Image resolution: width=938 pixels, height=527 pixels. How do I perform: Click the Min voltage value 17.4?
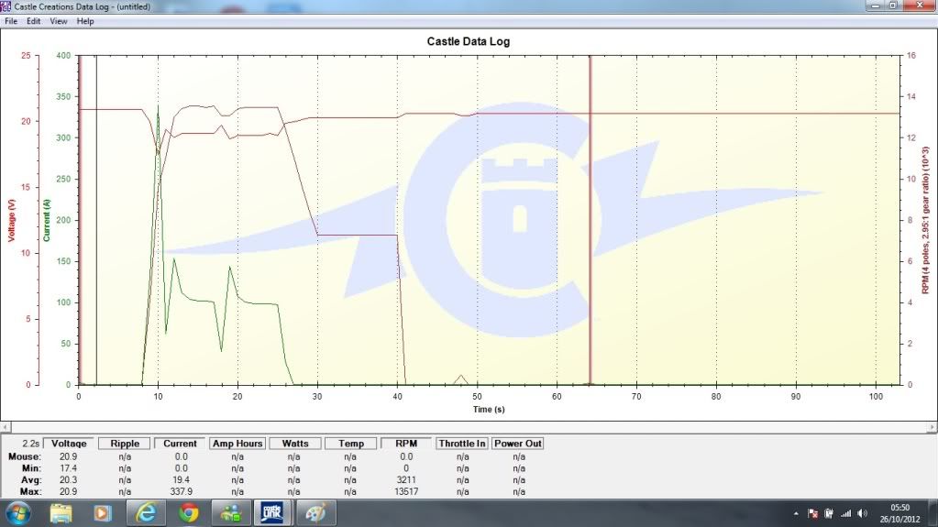click(68, 468)
